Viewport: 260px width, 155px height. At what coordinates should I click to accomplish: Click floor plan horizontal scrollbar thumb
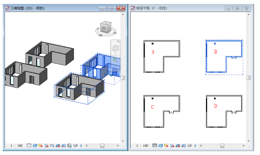pyautogui.click(x=222, y=146)
